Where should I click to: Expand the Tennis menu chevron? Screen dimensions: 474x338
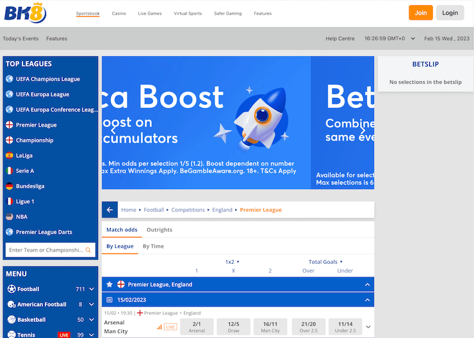pos(92,335)
